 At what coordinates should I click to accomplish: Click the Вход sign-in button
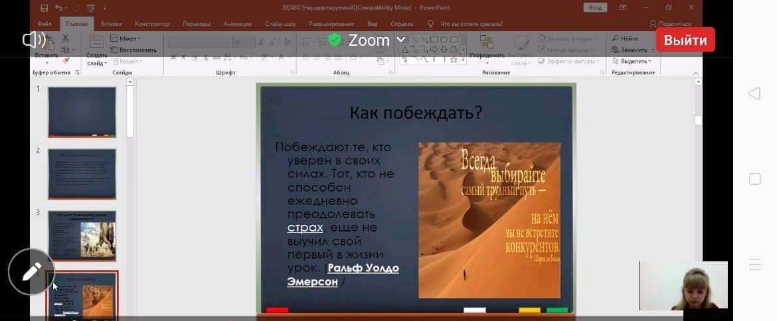tap(594, 8)
